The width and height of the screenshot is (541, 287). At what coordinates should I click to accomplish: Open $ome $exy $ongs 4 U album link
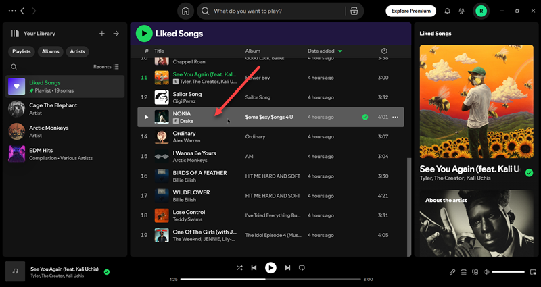268,117
